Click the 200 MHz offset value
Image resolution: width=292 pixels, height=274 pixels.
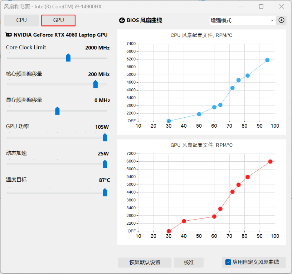[99, 74]
